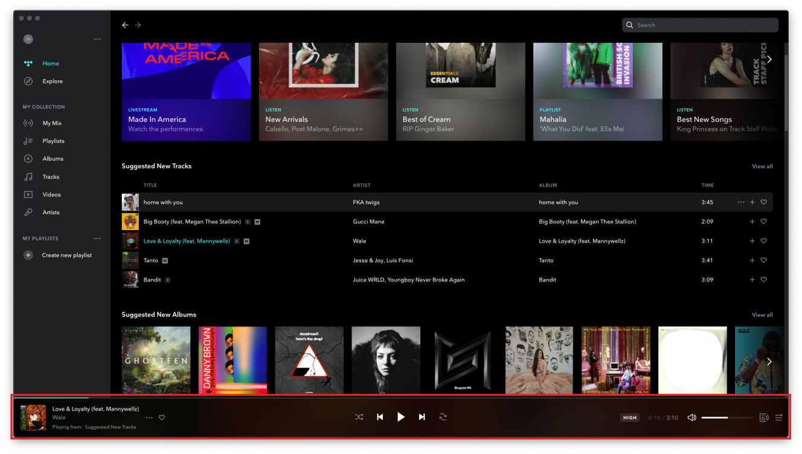Screen dimensions: 802x454
Task: Open the New Arrivals card
Action: click(323, 92)
